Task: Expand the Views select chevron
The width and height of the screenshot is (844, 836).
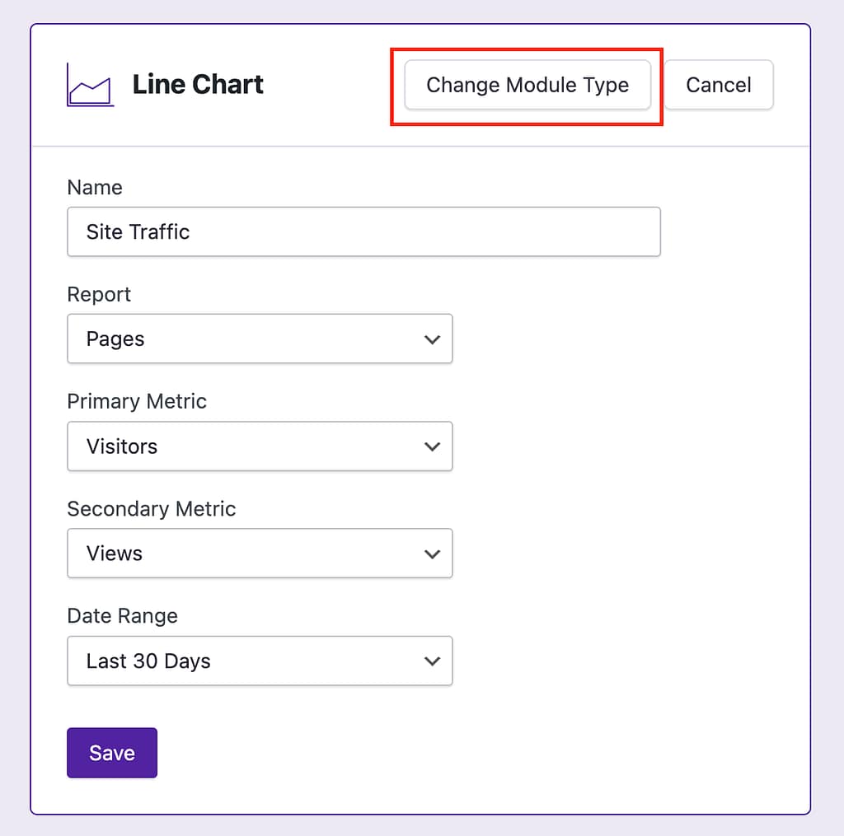Action: pos(433,553)
